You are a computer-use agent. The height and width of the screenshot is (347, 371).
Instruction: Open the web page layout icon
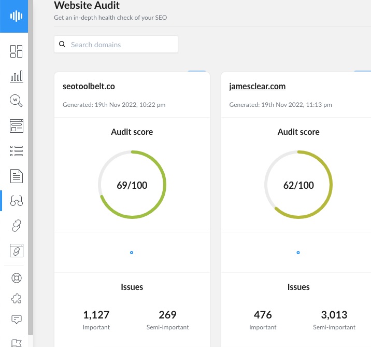[17, 126]
